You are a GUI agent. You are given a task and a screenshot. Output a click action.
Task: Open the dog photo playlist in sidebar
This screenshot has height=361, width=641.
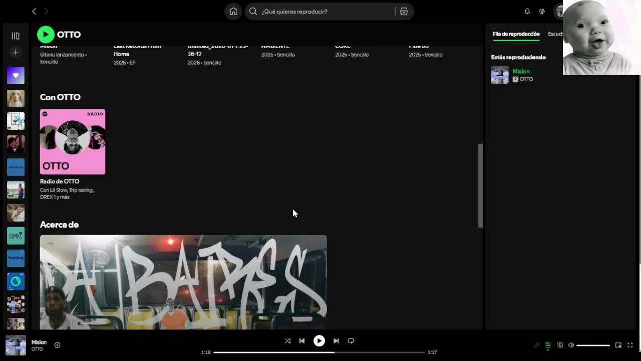(x=16, y=98)
